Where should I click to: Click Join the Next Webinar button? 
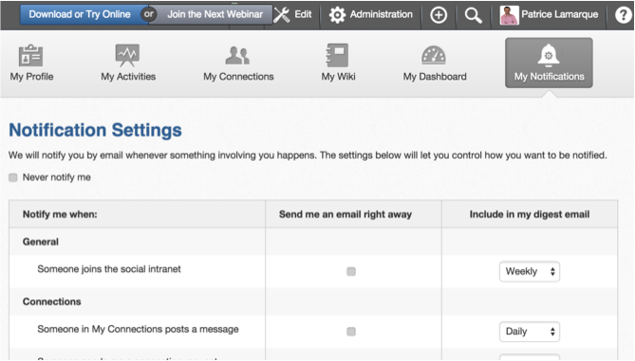pos(215,14)
